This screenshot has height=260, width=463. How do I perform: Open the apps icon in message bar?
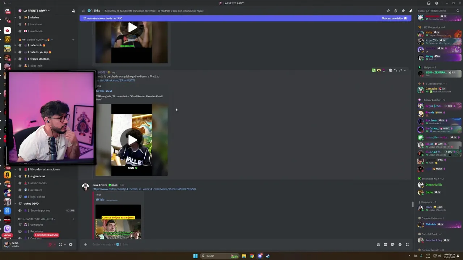coord(407,244)
